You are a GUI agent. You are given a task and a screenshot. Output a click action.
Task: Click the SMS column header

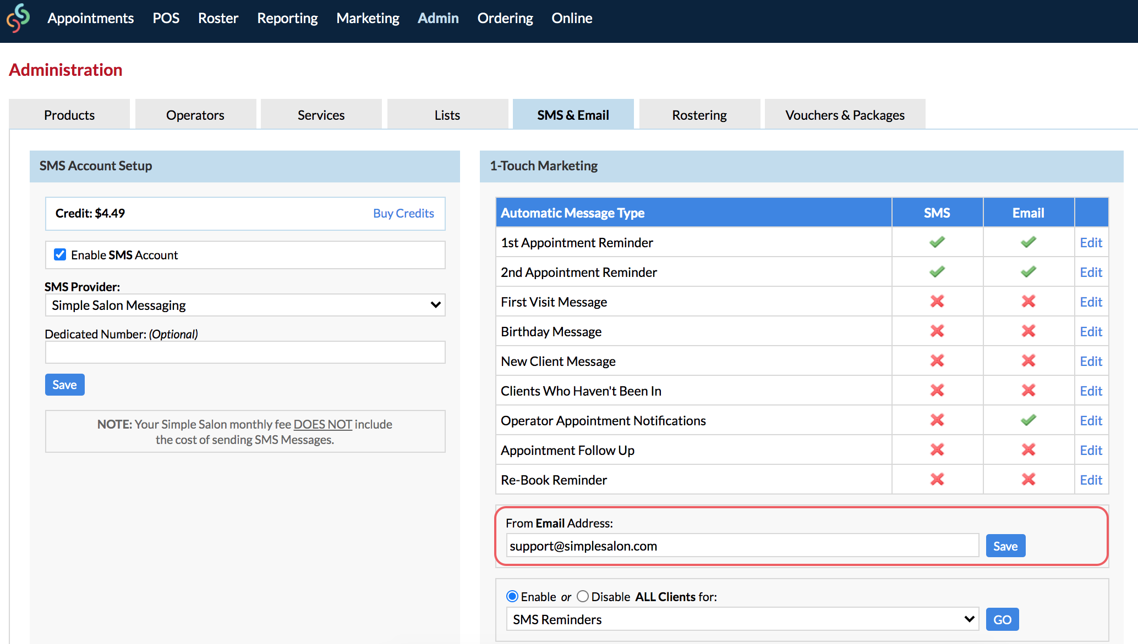pyautogui.click(x=937, y=213)
